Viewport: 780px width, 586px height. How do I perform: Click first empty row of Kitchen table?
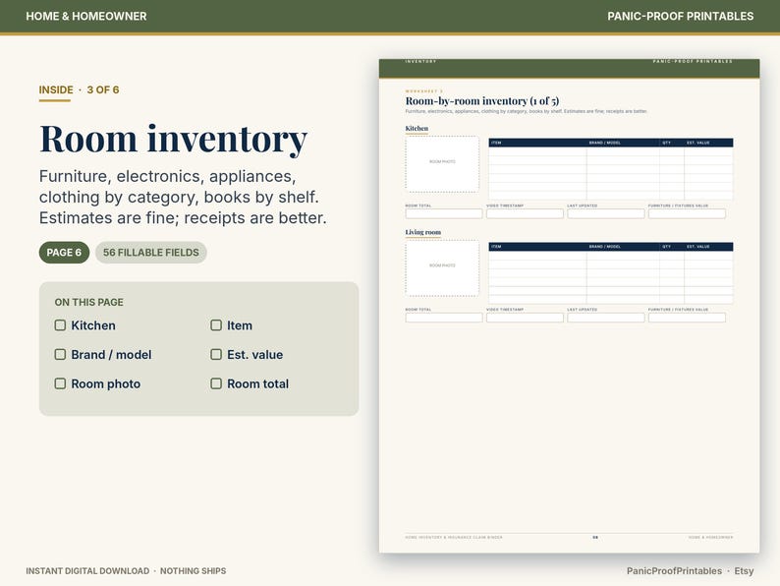coord(610,151)
